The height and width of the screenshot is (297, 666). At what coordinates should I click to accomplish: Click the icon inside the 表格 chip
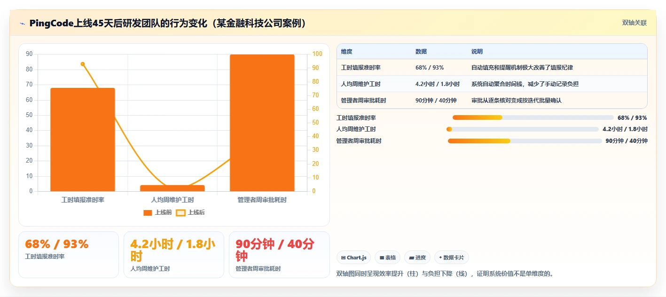point(382,258)
